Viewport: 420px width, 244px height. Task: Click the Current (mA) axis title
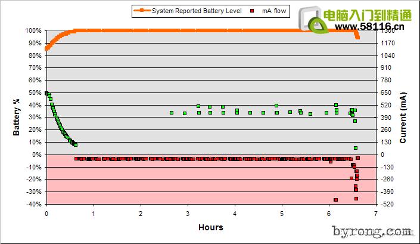pyautogui.click(x=403, y=117)
